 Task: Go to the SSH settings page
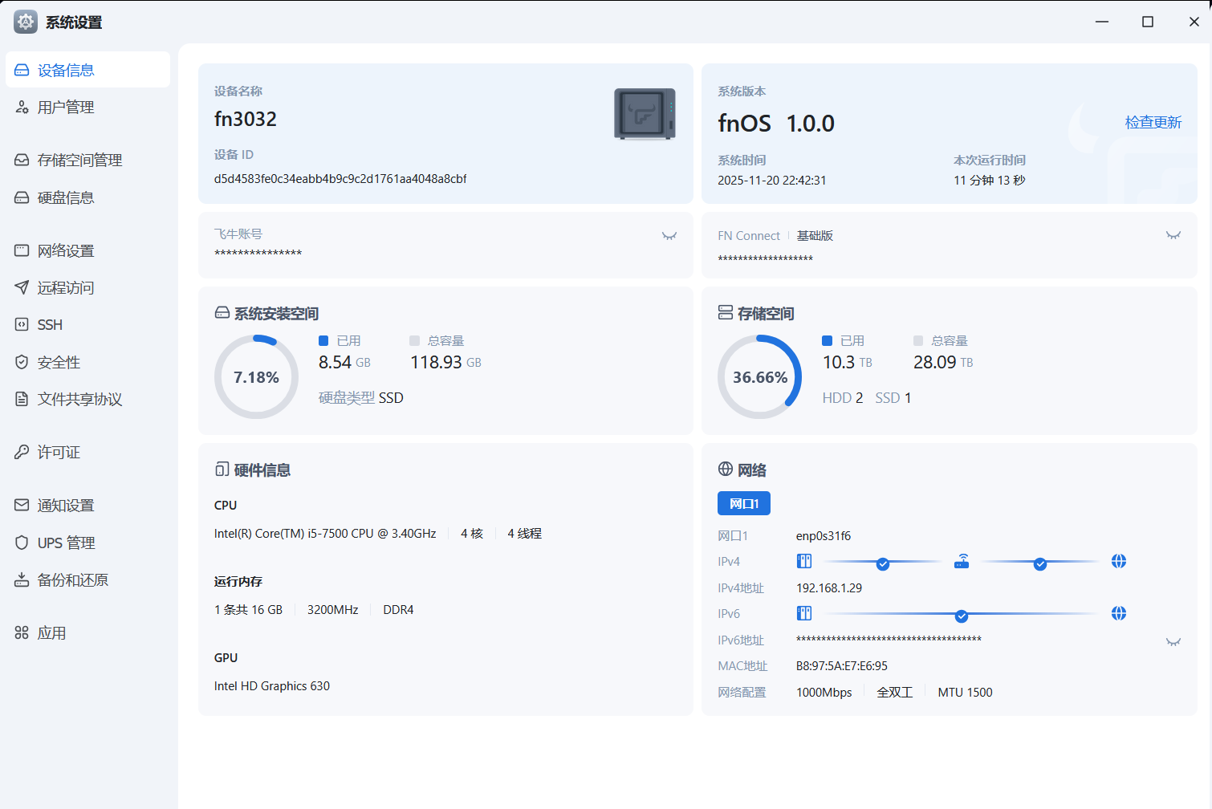pyautogui.click(x=50, y=325)
